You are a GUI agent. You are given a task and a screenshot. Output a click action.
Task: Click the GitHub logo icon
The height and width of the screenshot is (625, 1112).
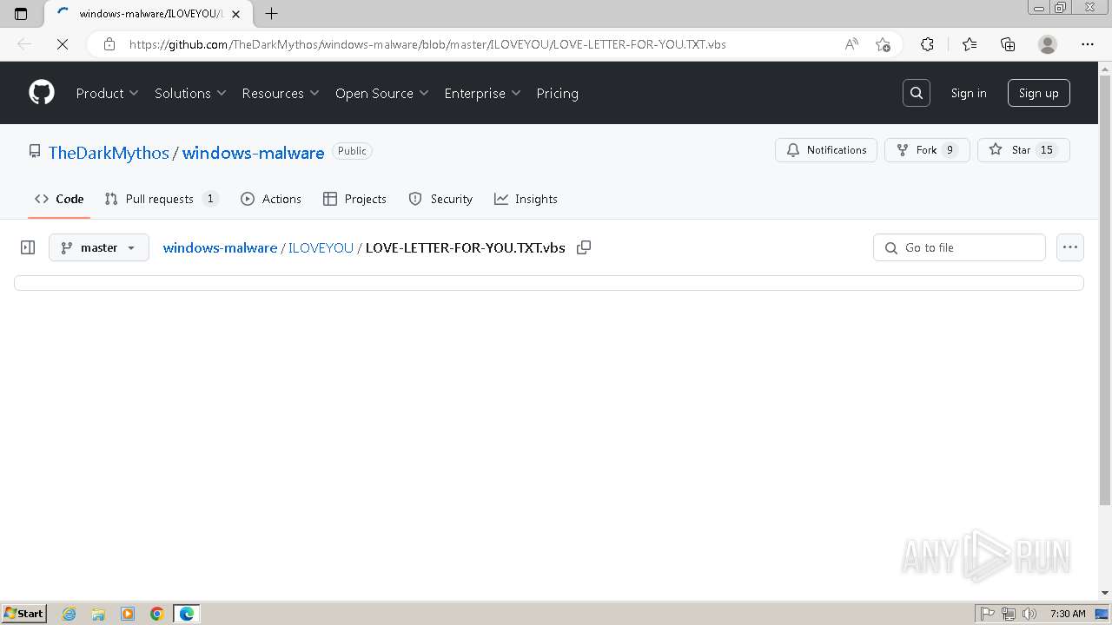point(42,93)
